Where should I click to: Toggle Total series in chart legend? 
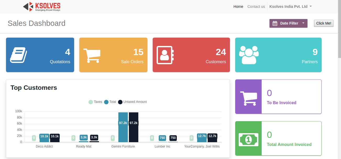pyautogui.click(x=110, y=102)
